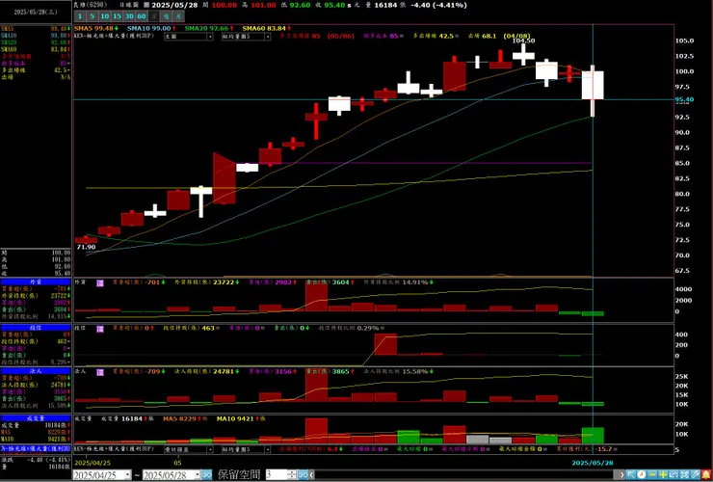Open the bottom 累計損益 dropdown

click(x=189, y=449)
